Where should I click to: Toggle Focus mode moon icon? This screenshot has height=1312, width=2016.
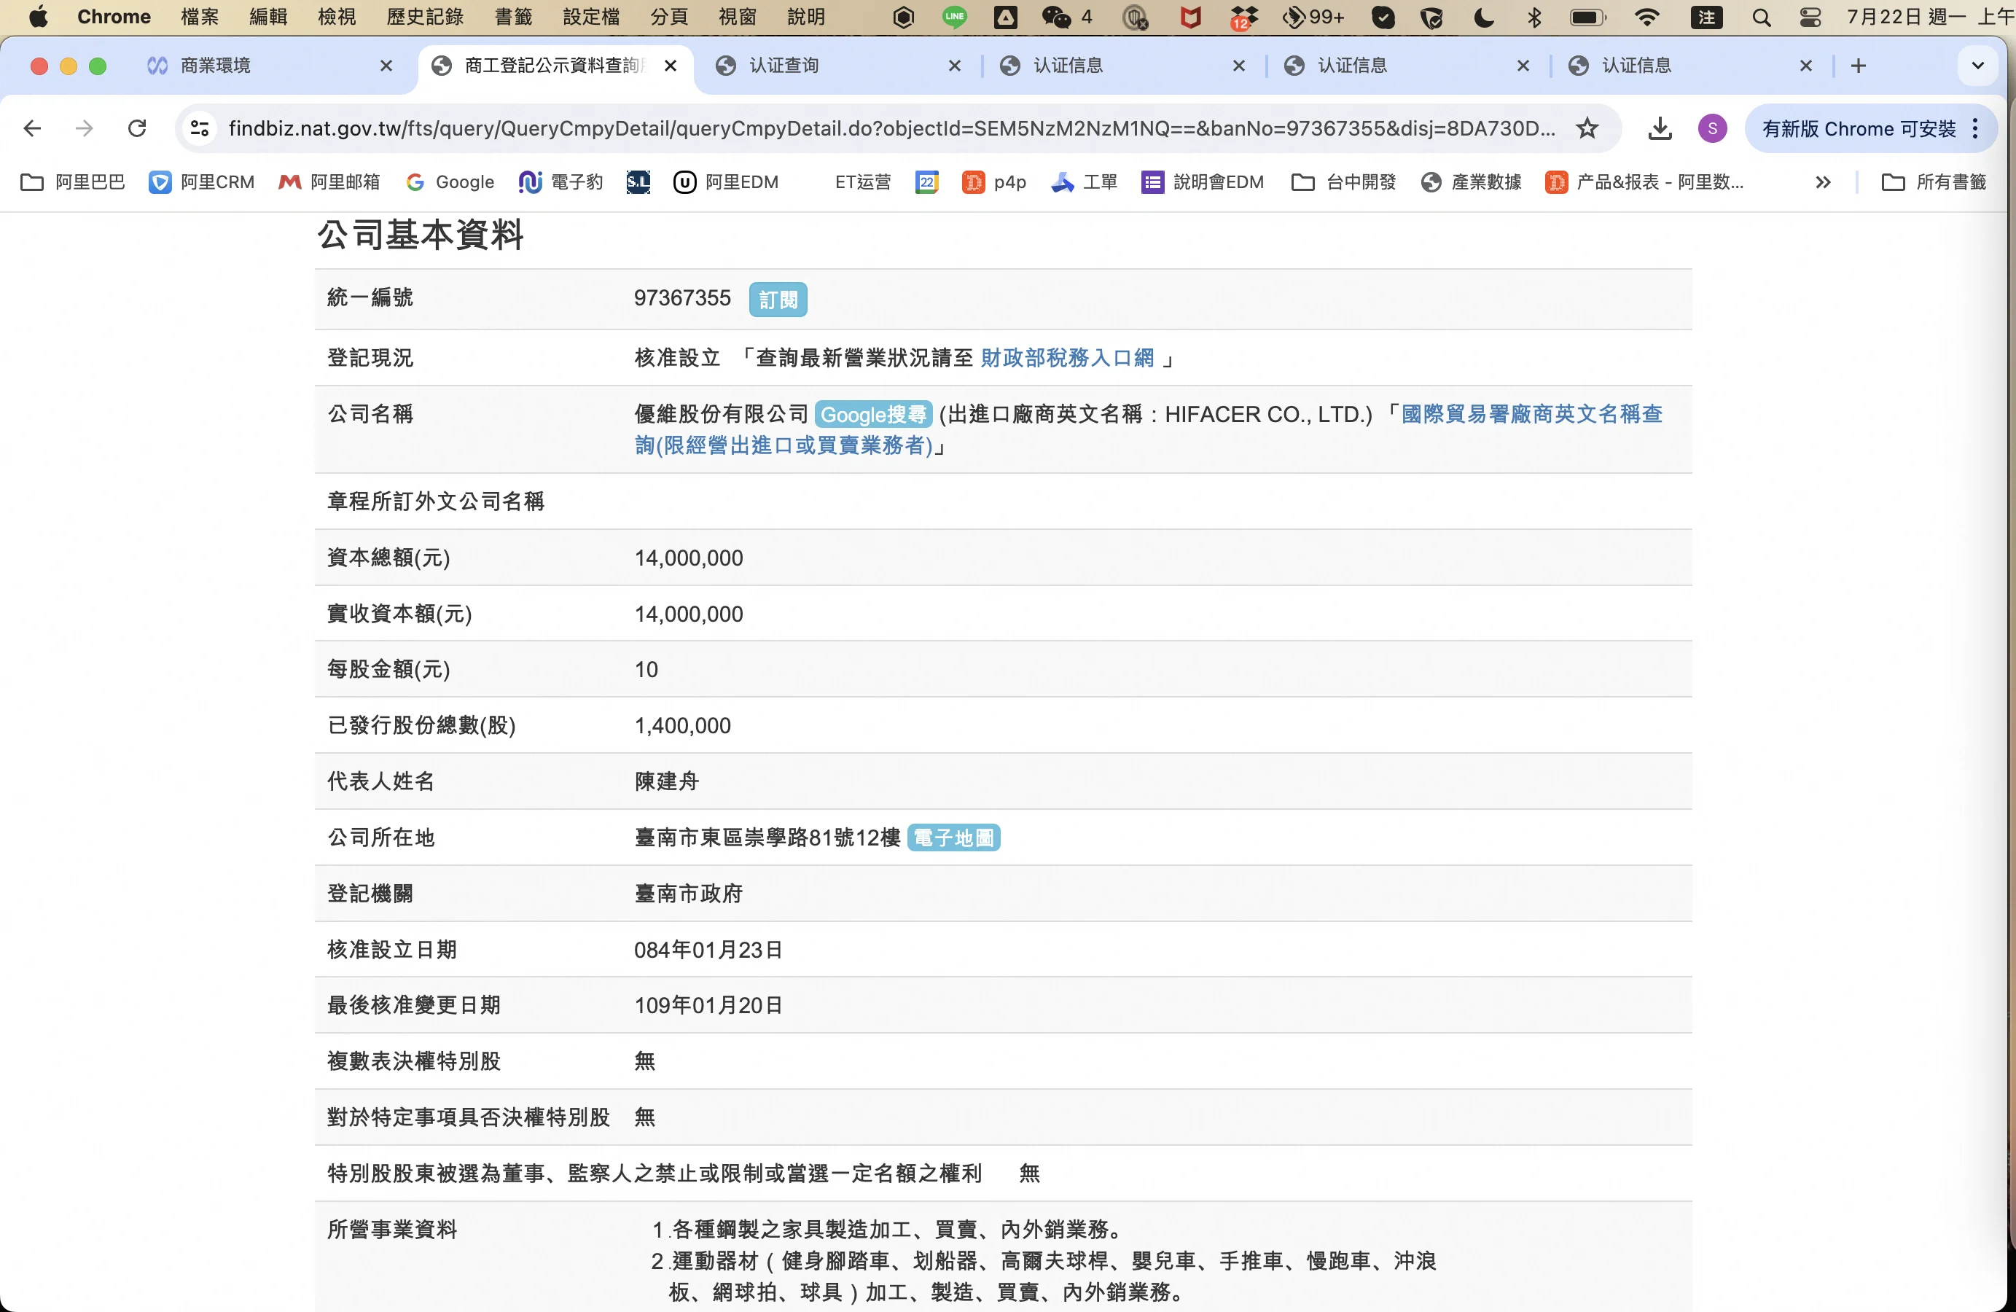[x=1483, y=17]
